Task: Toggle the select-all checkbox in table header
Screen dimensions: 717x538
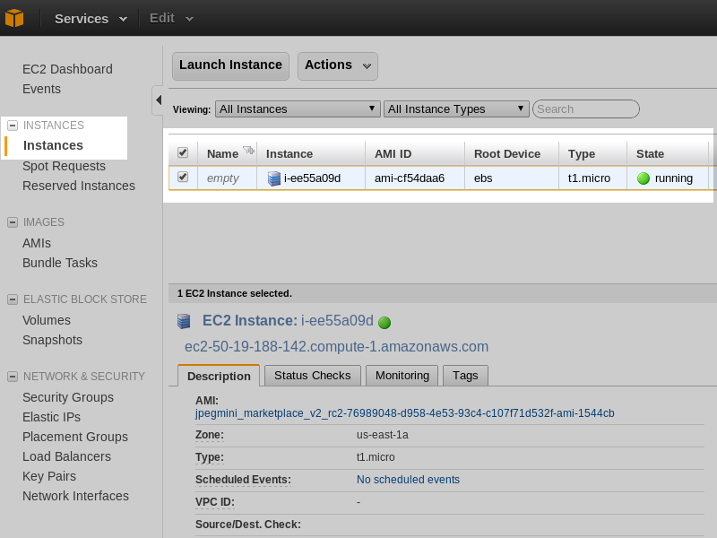Action: click(x=183, y=152)
